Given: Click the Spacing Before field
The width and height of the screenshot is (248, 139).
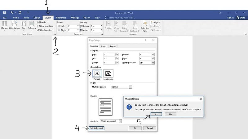Looking at the screenshot, I should click(x=96, y=26).
